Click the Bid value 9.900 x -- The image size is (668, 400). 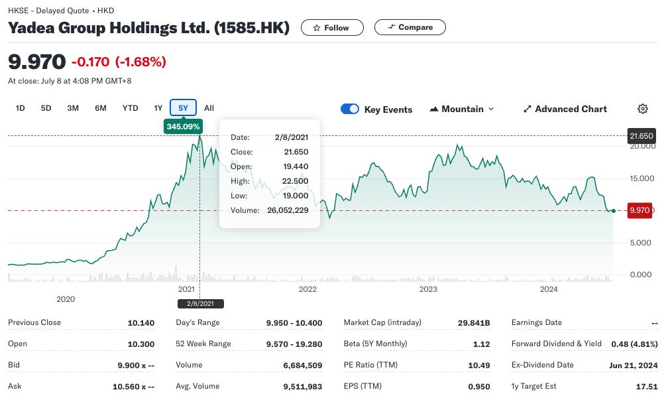coord(136,366)
